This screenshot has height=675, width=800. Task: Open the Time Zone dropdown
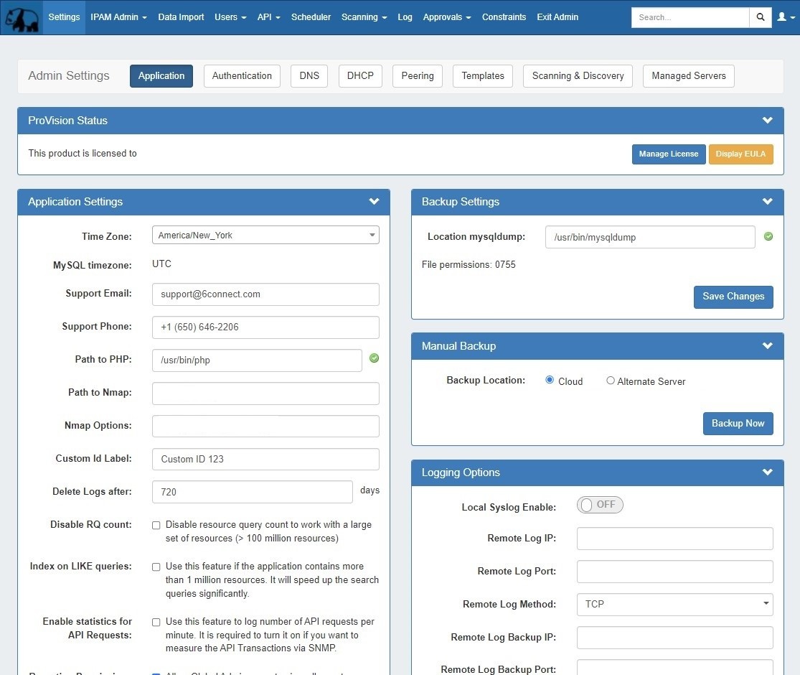[x=265, y=235]
